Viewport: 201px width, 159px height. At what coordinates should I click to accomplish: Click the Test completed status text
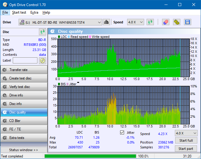click(x=12, y=156)
